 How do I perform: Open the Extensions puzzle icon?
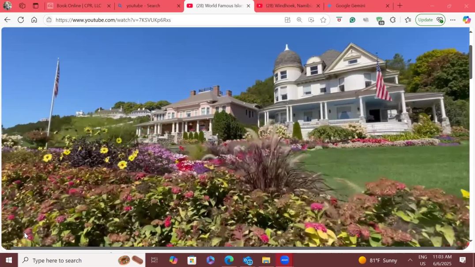(392, 20)
